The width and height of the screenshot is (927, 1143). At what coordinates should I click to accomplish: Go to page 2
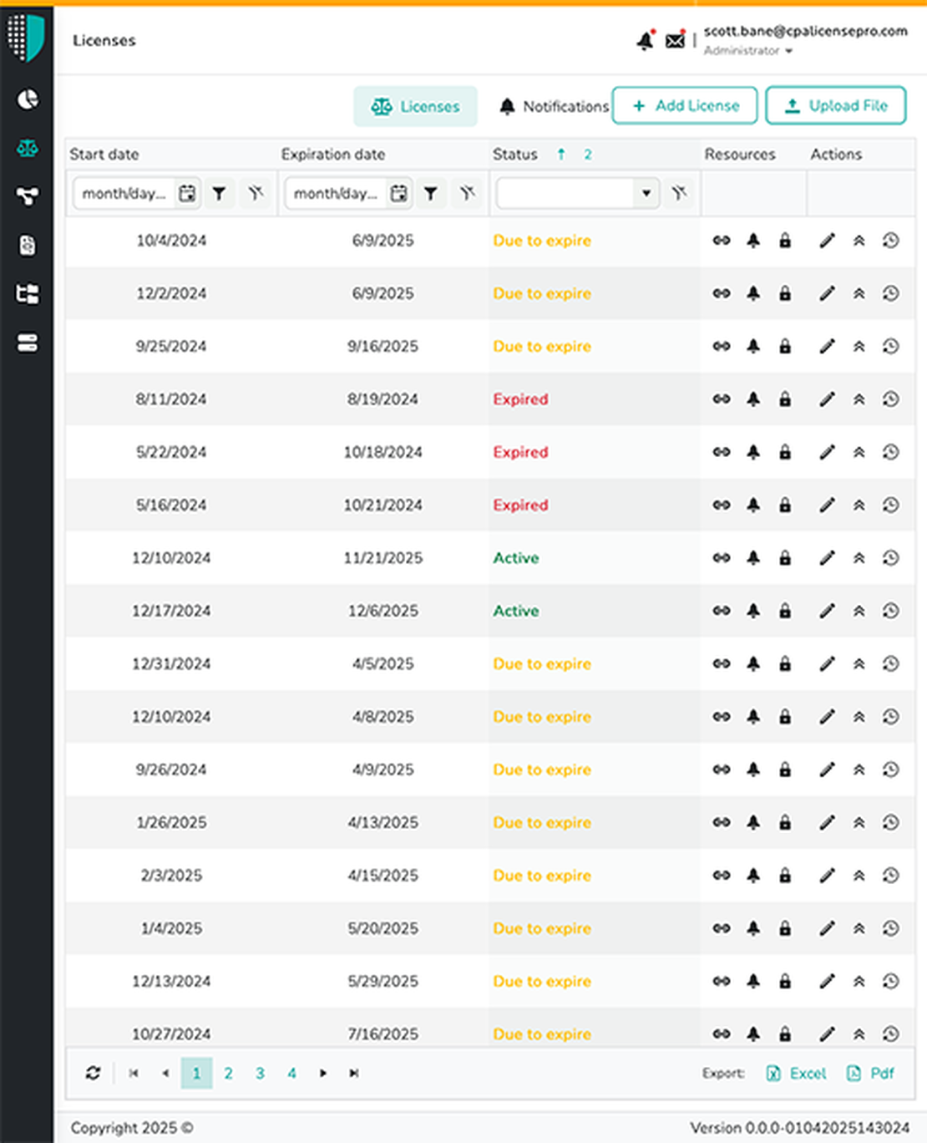click(x=228, y=1074)
